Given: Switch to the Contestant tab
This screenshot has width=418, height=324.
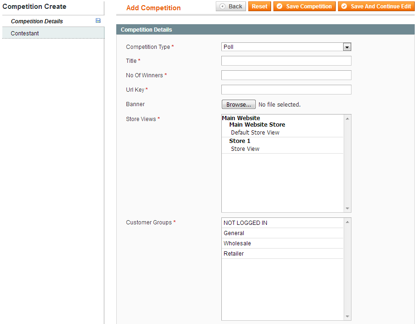Looking at the screenshot, I should click(25, 33).
